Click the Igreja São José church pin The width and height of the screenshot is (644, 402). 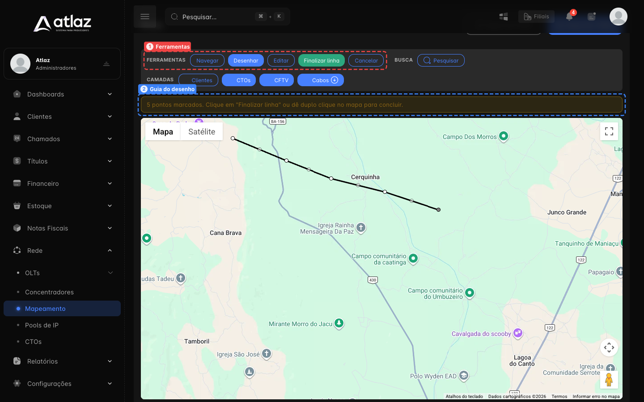pyautogui.click(x=267, y=354)
